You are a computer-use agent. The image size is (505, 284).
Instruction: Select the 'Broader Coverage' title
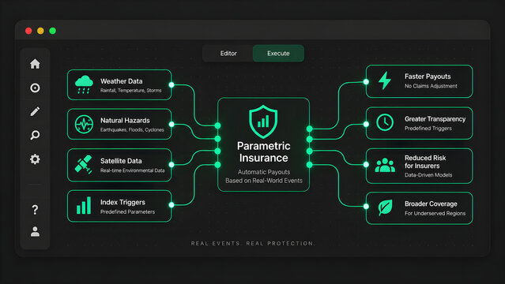431,204
